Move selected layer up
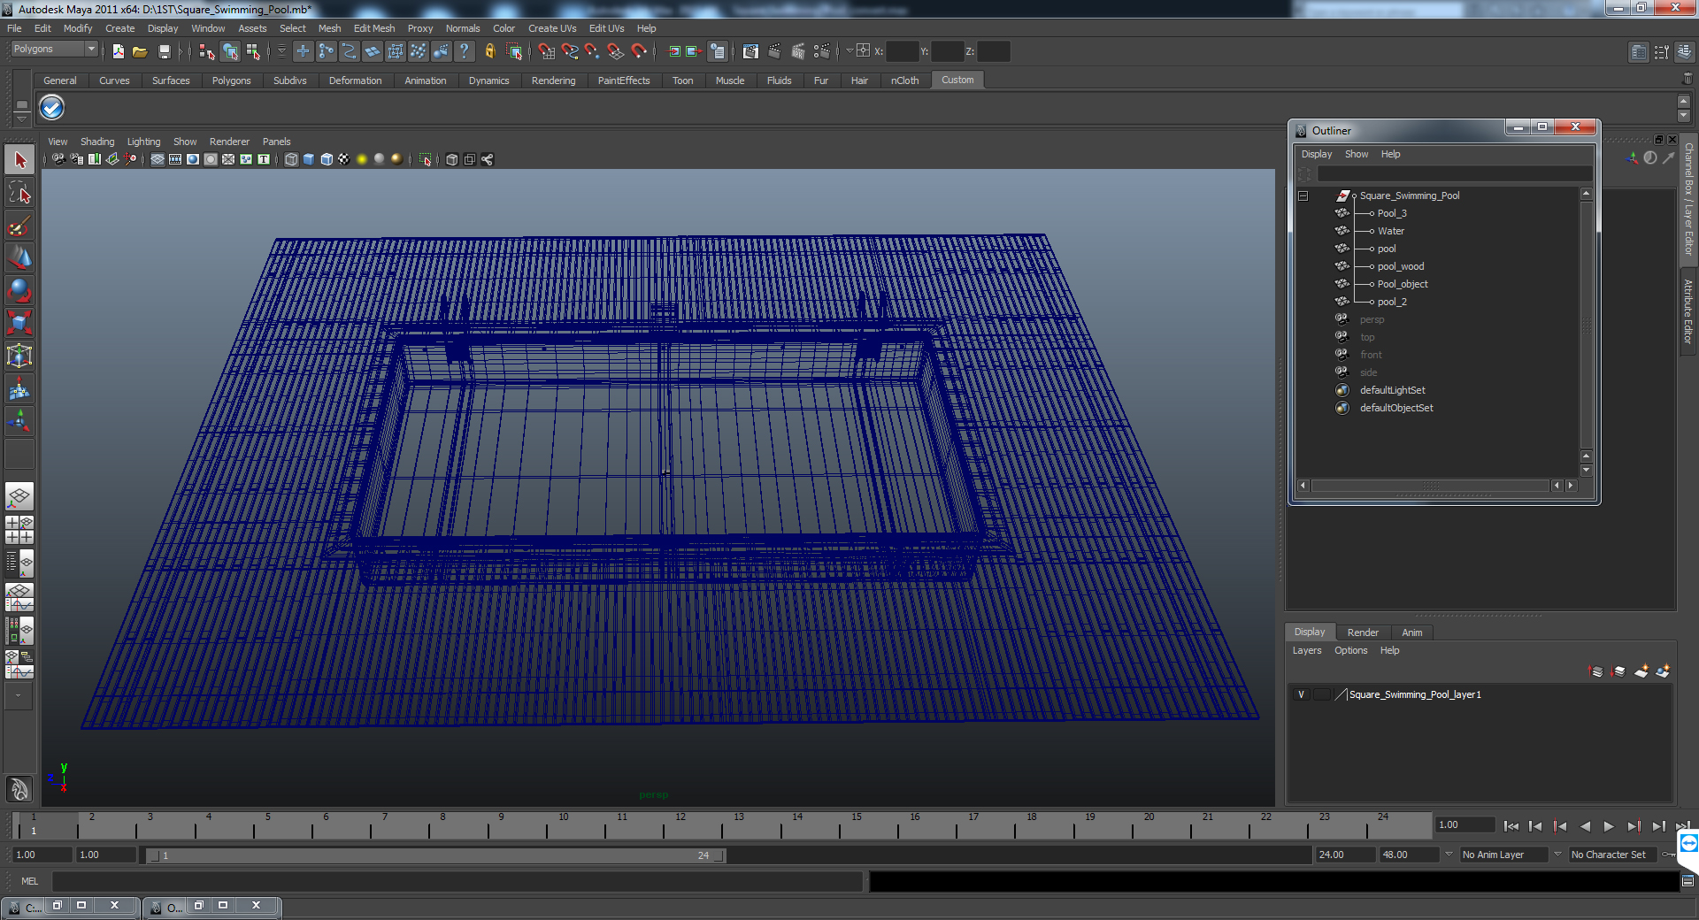The width and height of the screenshot is (1699, 920). click(1596, 671)
